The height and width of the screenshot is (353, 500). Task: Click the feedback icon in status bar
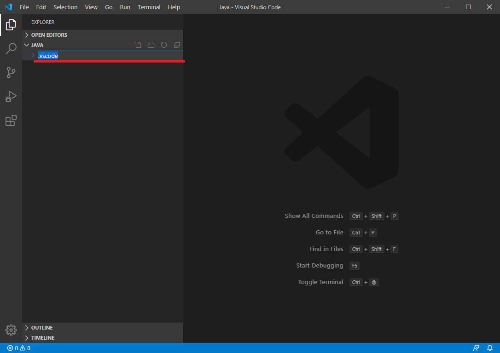[476, 348]
